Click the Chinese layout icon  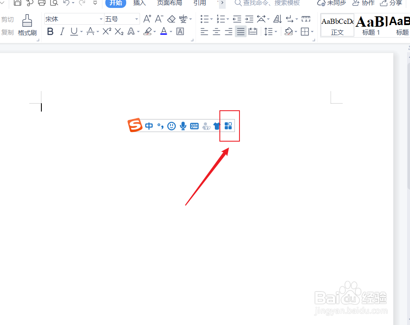(262, 19)
